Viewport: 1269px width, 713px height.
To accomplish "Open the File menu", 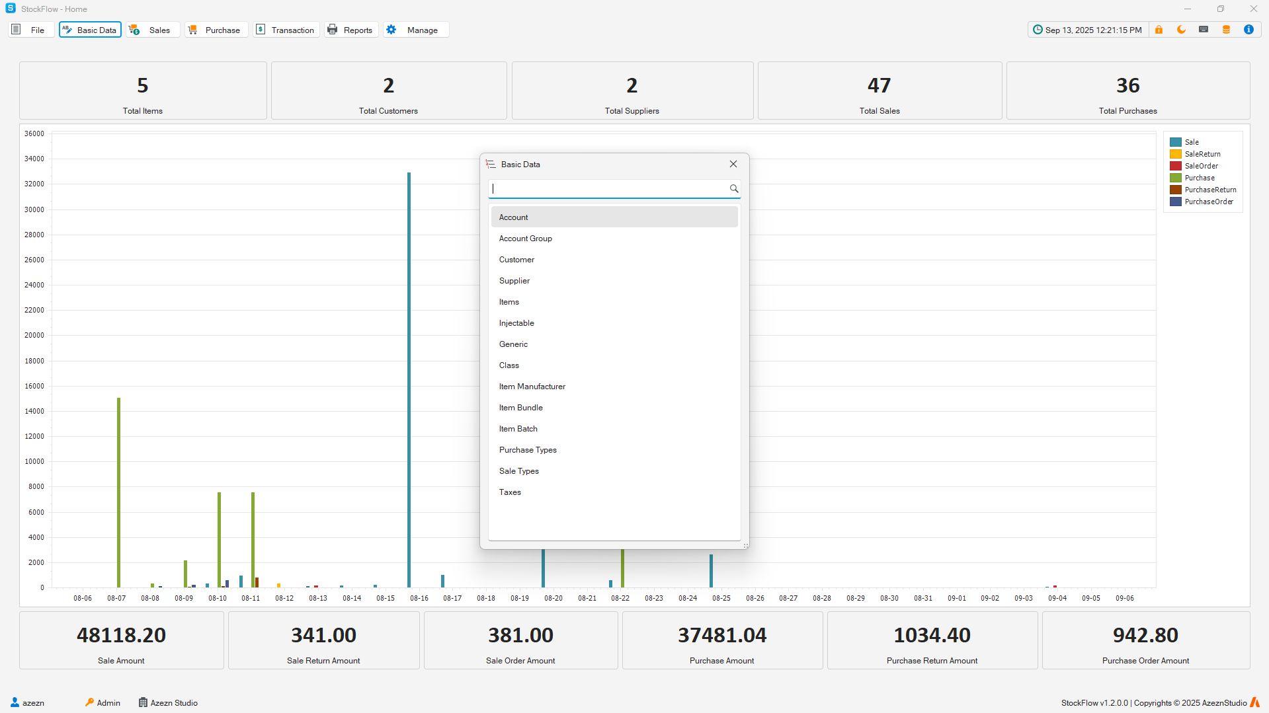I will pyautogui.click(x=30, y=30).
